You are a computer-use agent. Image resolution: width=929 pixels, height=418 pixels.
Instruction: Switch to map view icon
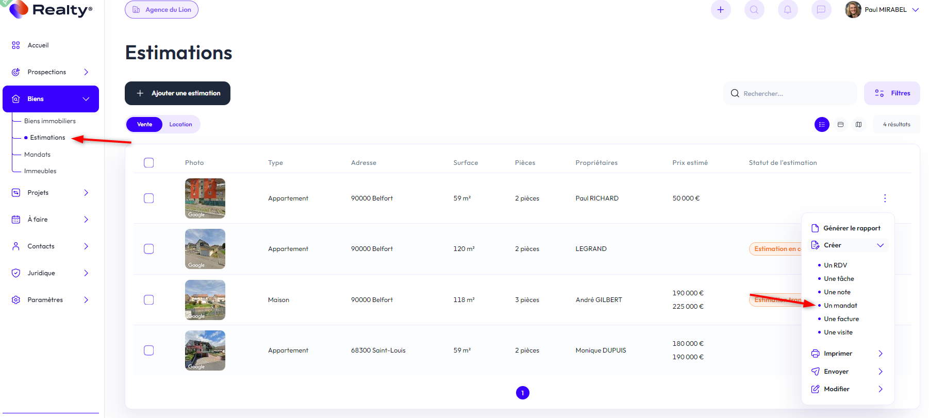click(858, 125)
